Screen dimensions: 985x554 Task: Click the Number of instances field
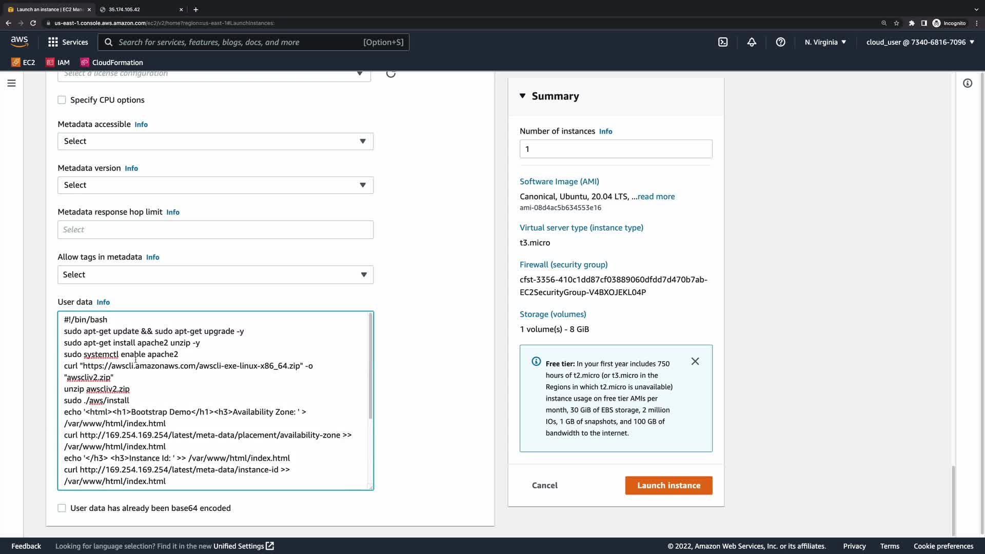616,149
